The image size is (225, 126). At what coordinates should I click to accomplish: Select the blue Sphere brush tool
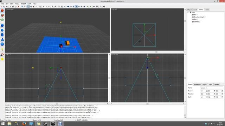(x=2, y=44)
